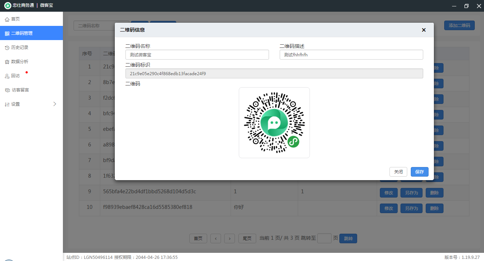Click the green app logo in title bar

pyautogui.click(x=7, y=6)
